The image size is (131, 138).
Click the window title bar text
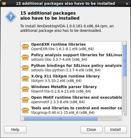65,3
